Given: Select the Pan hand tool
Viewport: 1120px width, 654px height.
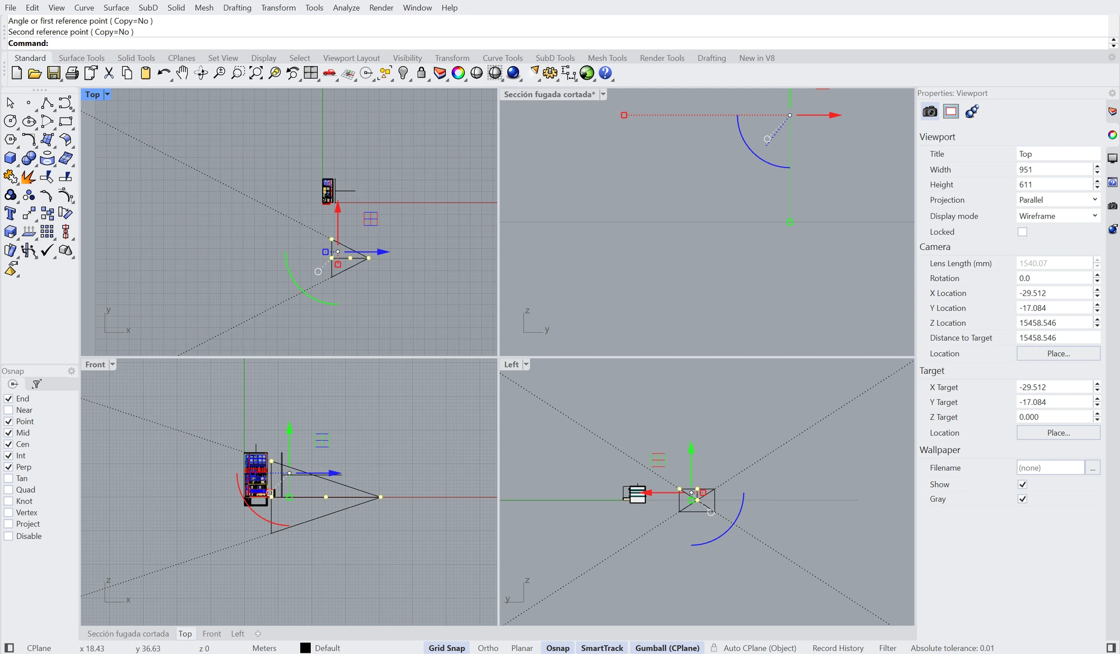Looking at the screenshot, I should click(x=183, y=73).
